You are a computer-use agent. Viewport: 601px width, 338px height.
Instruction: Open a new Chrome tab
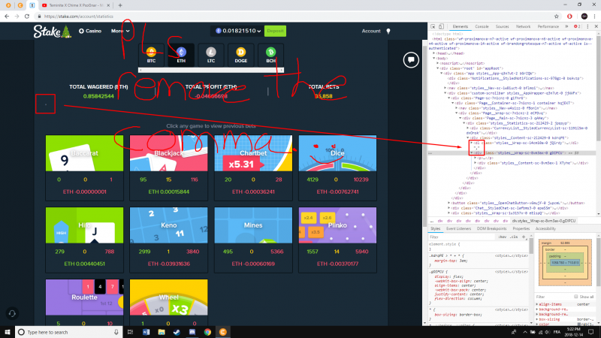(120, 5)
